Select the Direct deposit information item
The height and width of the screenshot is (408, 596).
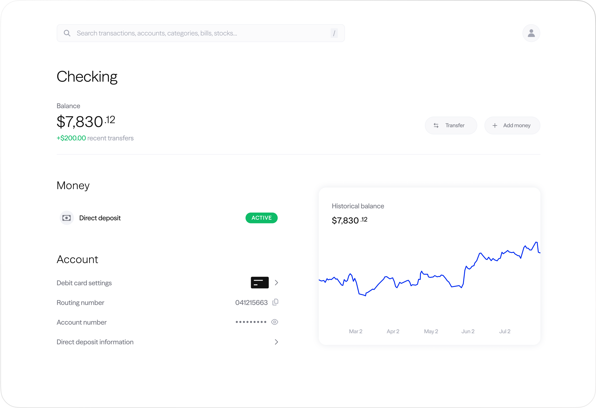pos(95,342)
